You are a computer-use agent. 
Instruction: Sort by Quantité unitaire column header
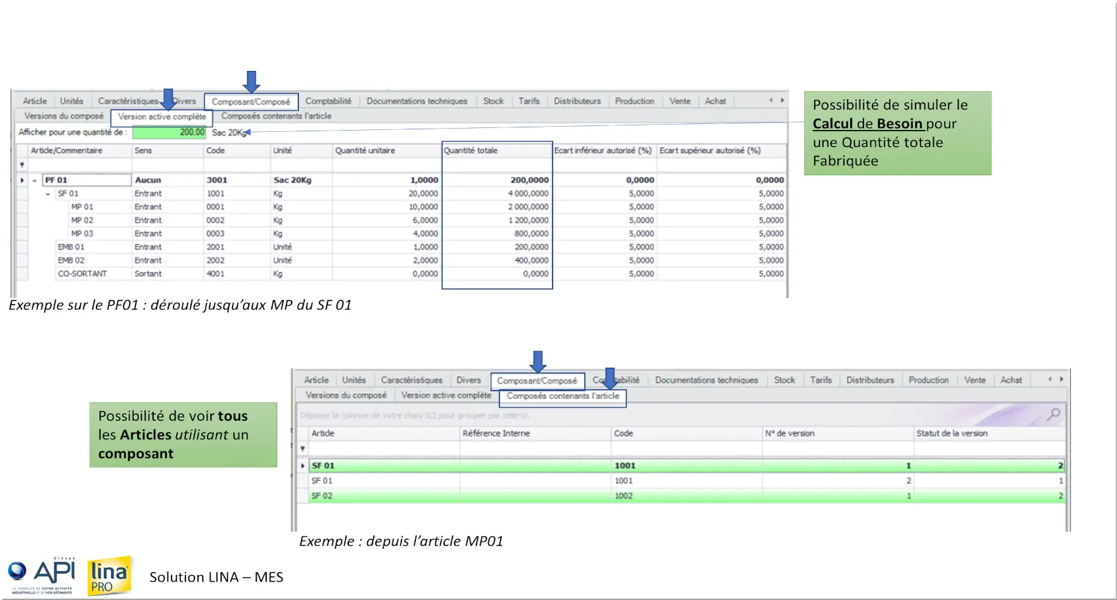(387, 150)
